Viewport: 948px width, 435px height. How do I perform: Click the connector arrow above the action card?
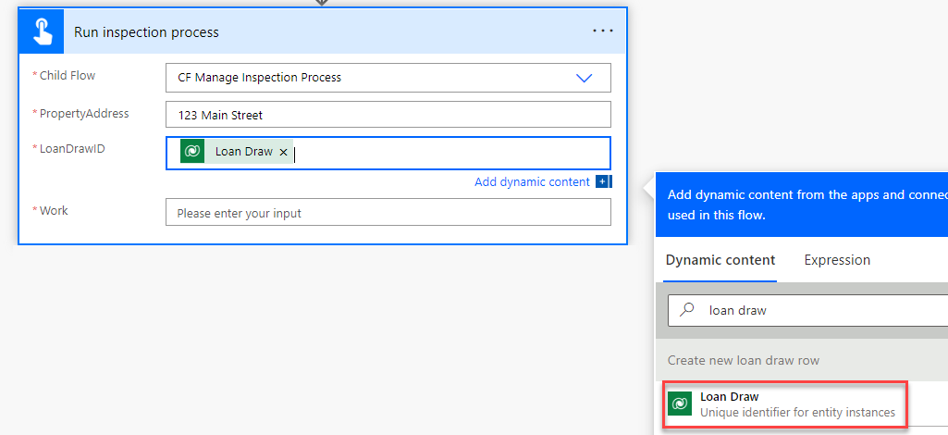322,3
